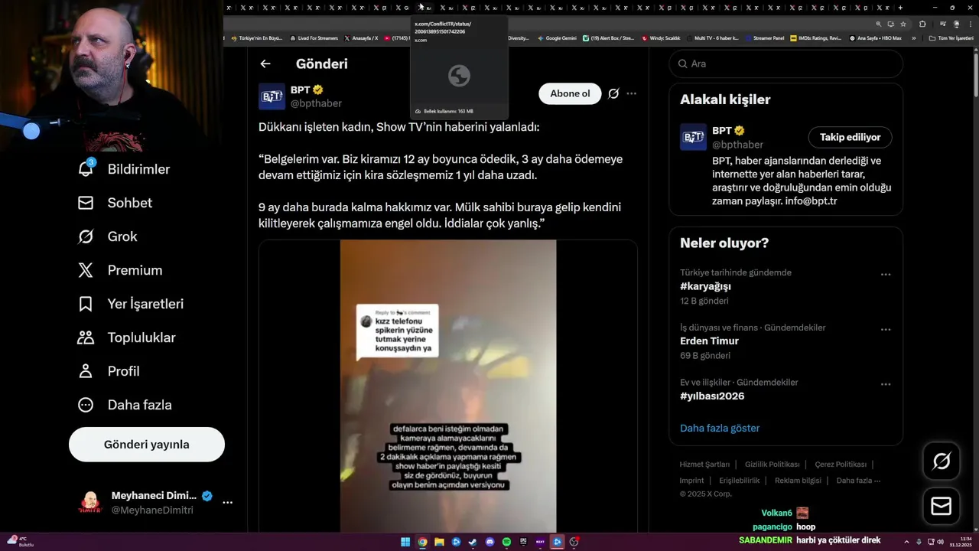This screenshot has height=551, width=979.
Task: Open Erişilebilirlik footer link
Action: pyautogui.click(x=739, y=481)
